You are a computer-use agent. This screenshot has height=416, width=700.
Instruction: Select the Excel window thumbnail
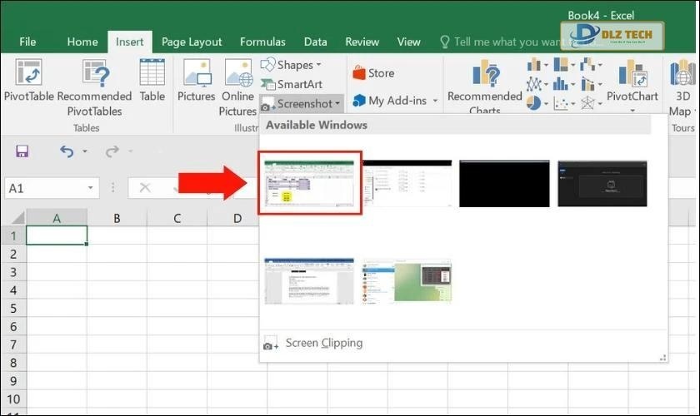(309, 183)
